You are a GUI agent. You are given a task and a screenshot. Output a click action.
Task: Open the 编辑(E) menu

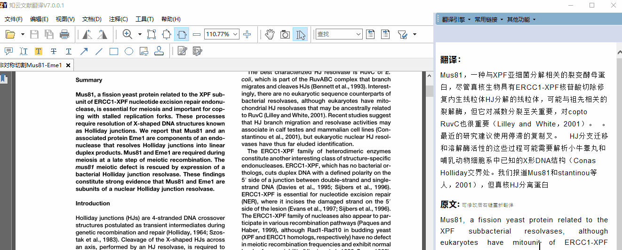click(39, 19)
